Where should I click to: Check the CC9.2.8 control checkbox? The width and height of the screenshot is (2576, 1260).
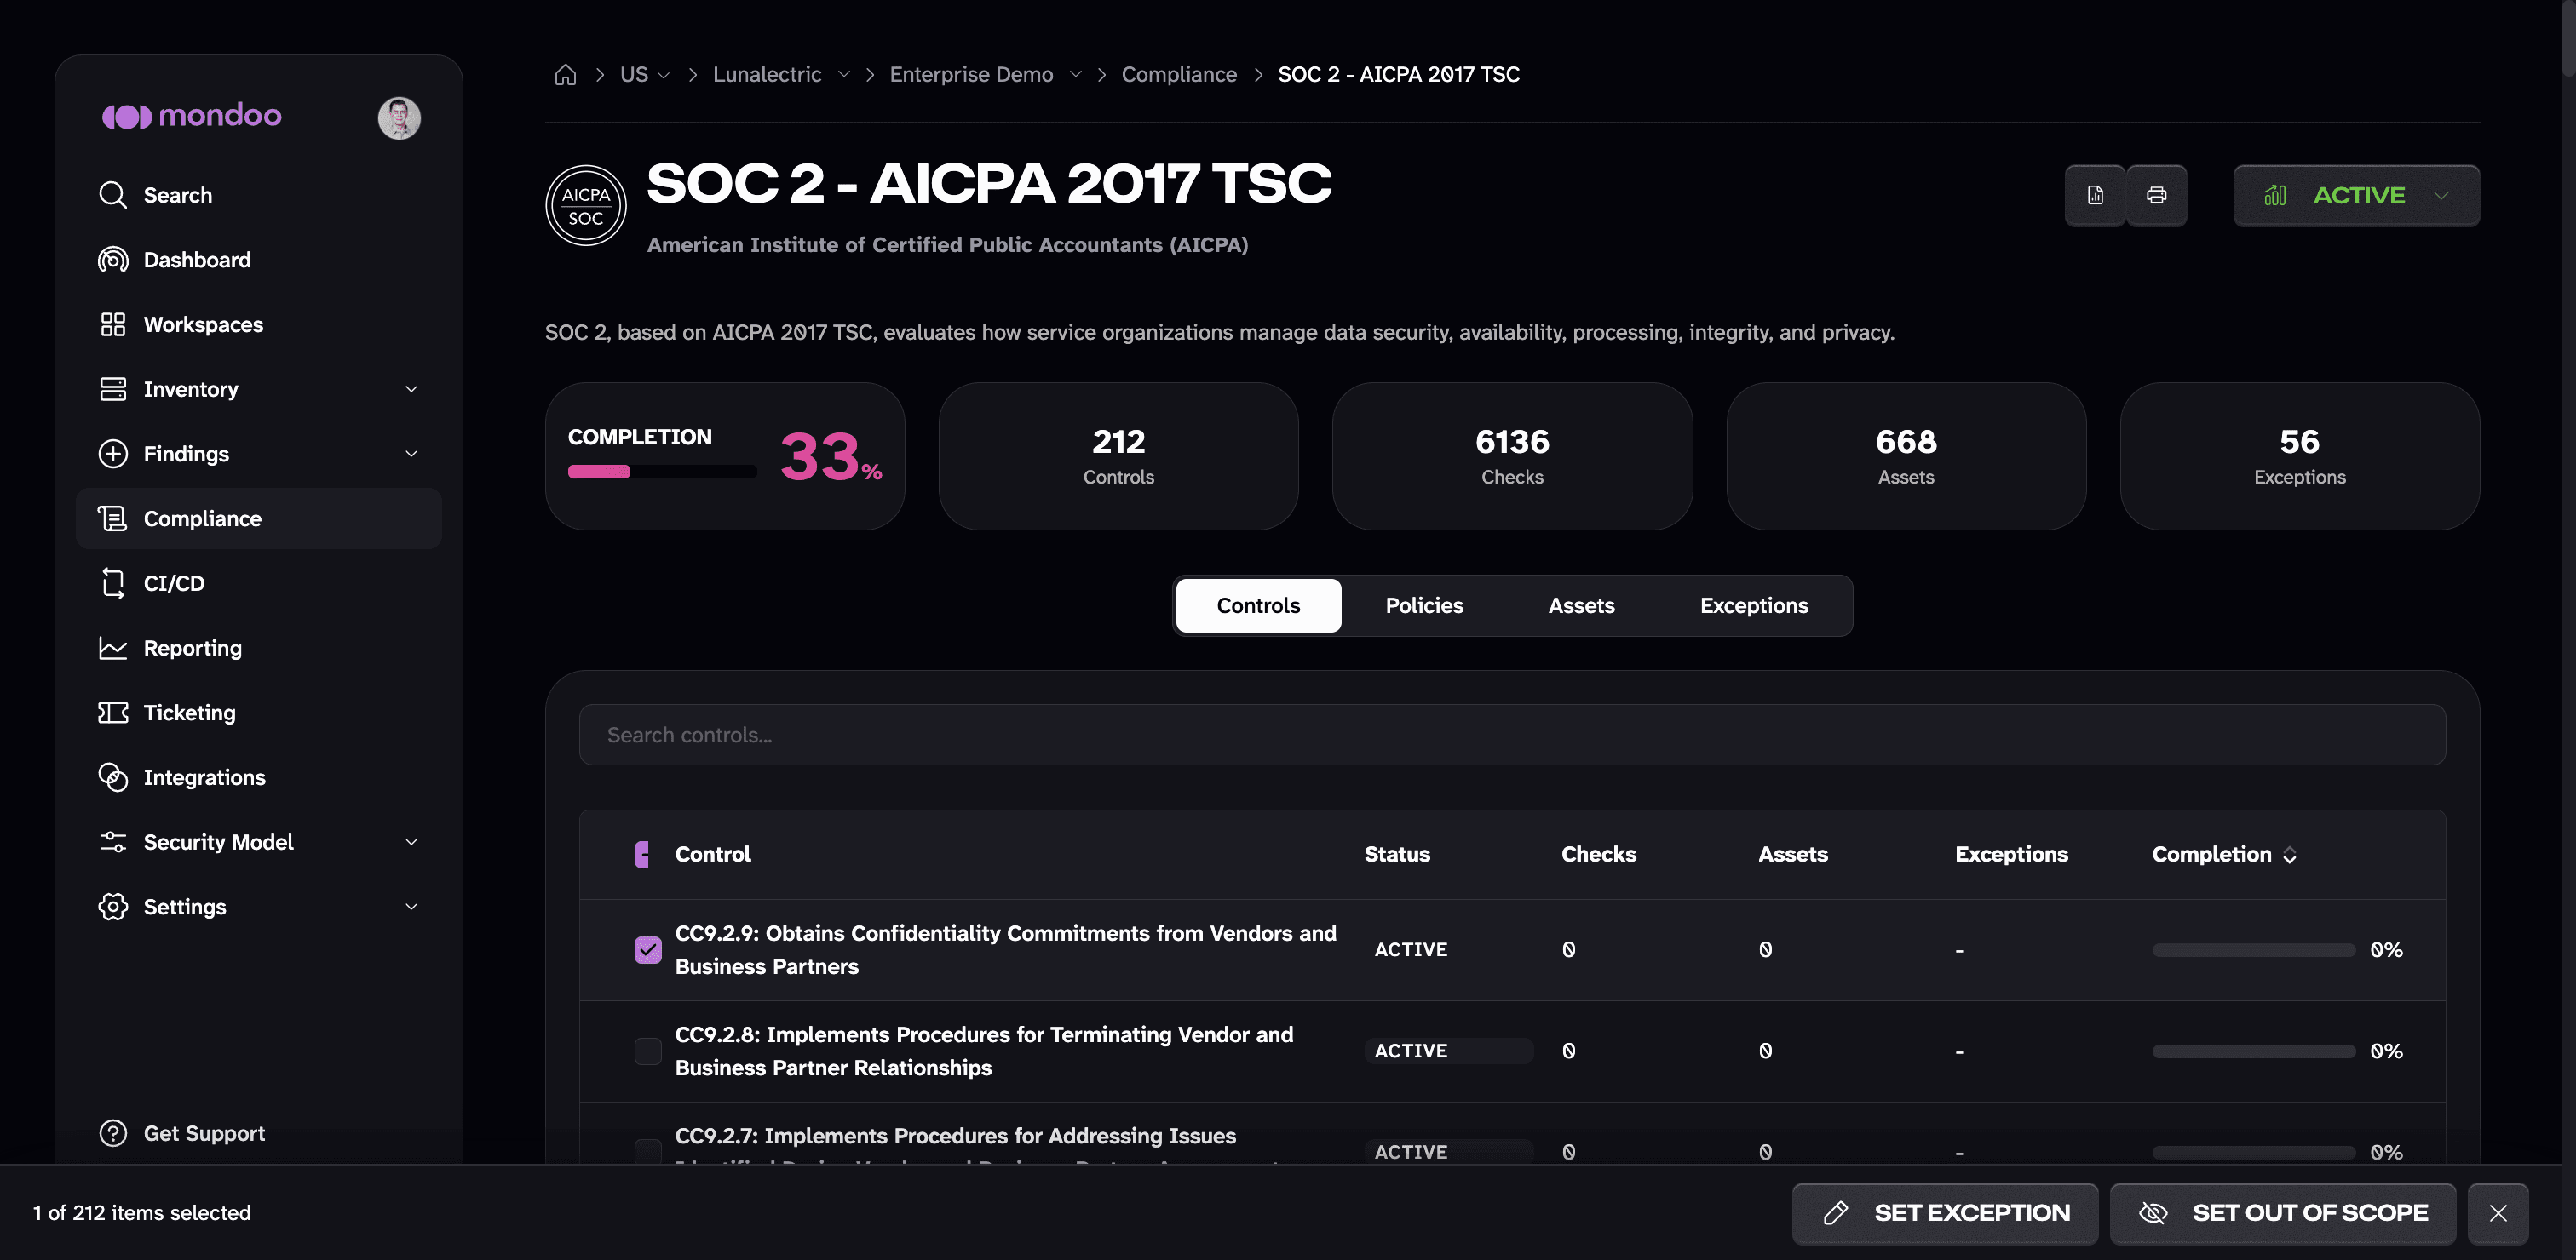648,1051
